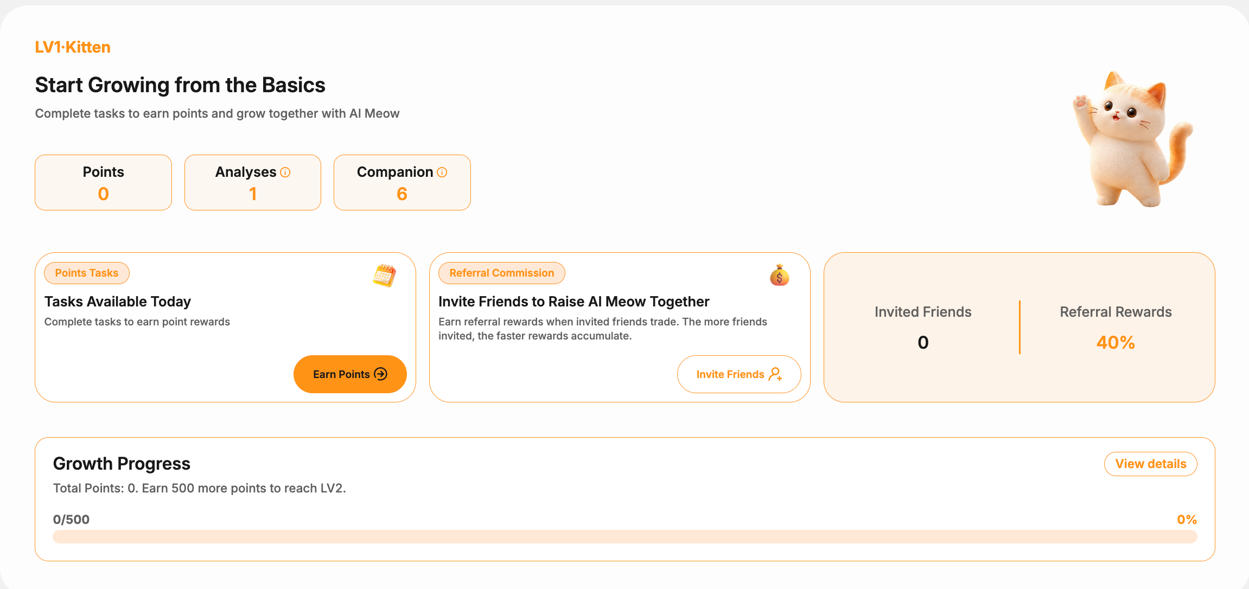Screen dimensions: 1249x589
Task: Click the calendar icon in Points Tasks card
Action: [384, 276]
